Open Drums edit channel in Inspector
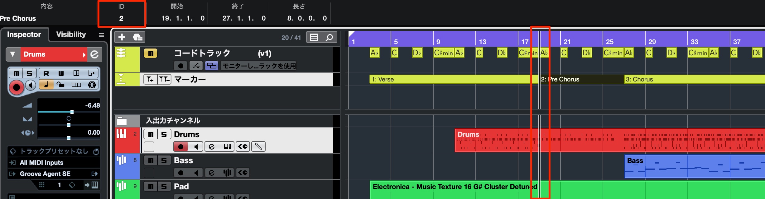Screen dimensions: 765x199 point(94,54)
